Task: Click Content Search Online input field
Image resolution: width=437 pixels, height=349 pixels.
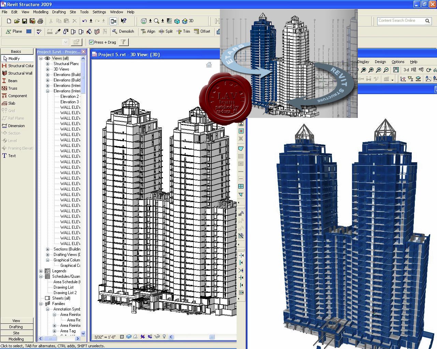Action: [401, 21]
